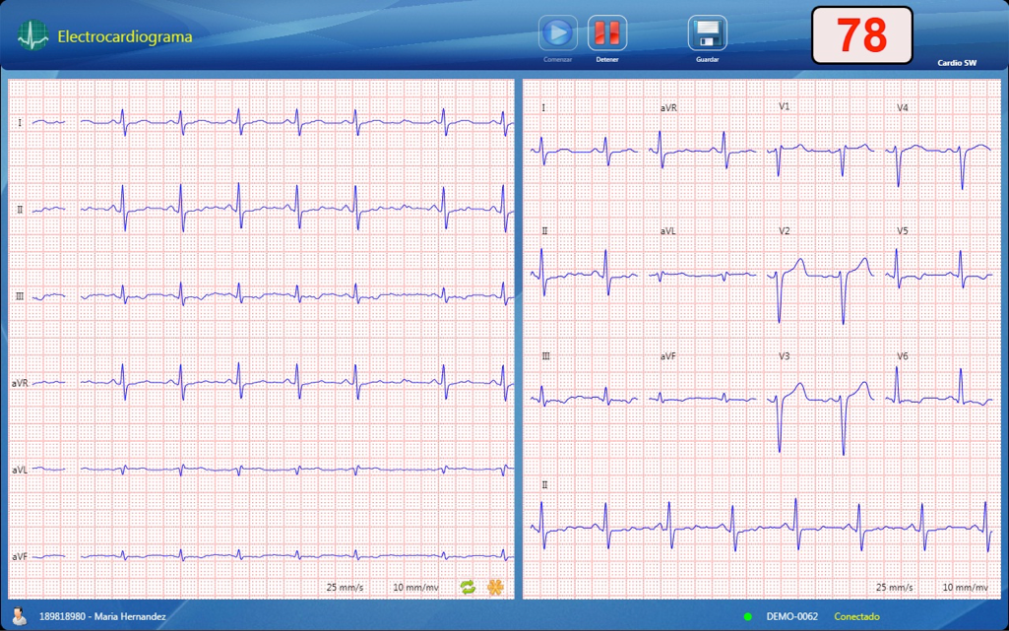Click the DEMO-0062 device label
1009x631 pixels.
pyautogui.click(x=791, y=617)
